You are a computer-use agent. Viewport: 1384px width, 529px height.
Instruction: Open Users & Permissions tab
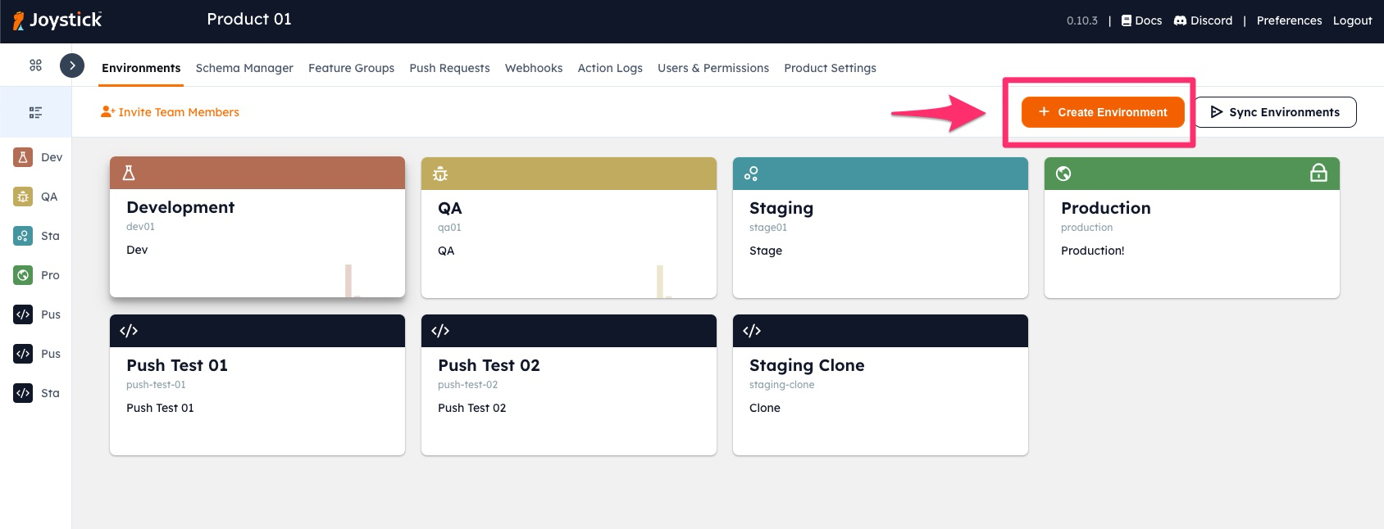pyautogui.click(x=713, y=68)
